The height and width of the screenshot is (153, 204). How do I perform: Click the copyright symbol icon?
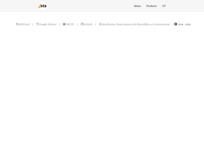[x=176, y=24]
